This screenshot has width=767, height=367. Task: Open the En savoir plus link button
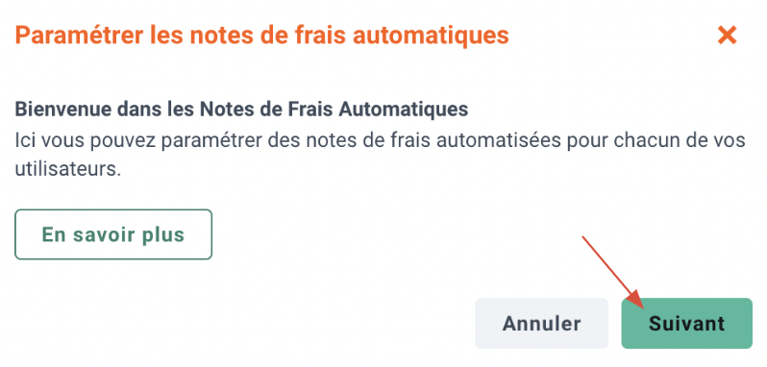(113, 234)
